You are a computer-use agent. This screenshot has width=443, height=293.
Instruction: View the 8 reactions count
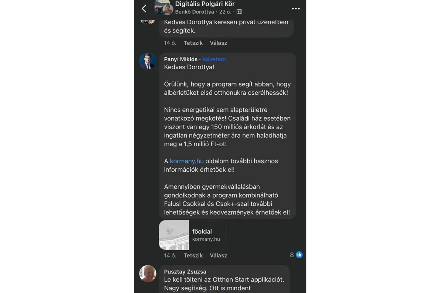[x=292, y=255]
